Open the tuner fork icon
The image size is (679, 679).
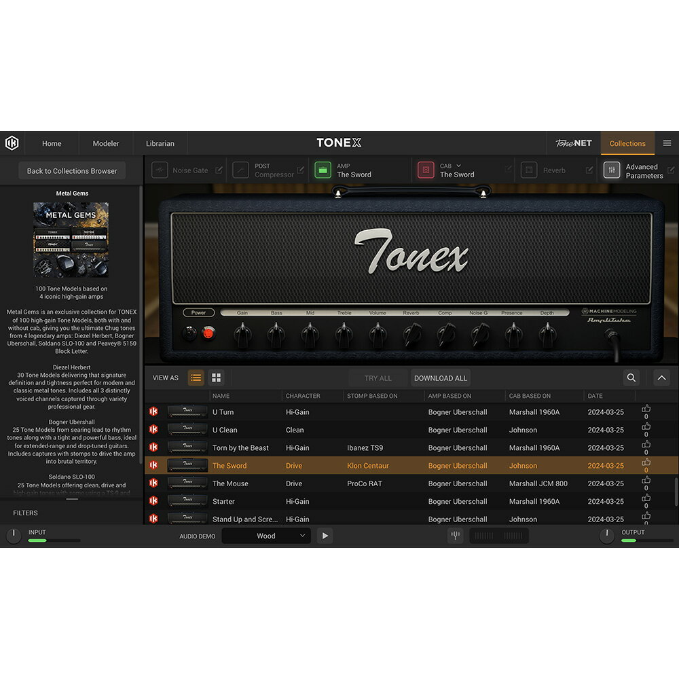click(455, 536)
